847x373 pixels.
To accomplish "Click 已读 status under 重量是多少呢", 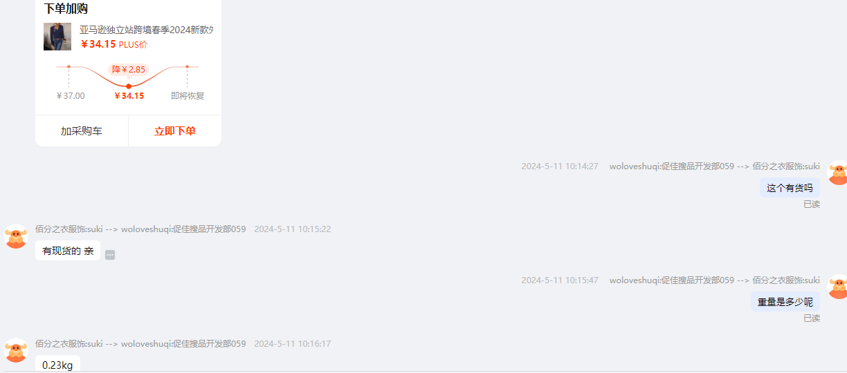I will point(812,318).
